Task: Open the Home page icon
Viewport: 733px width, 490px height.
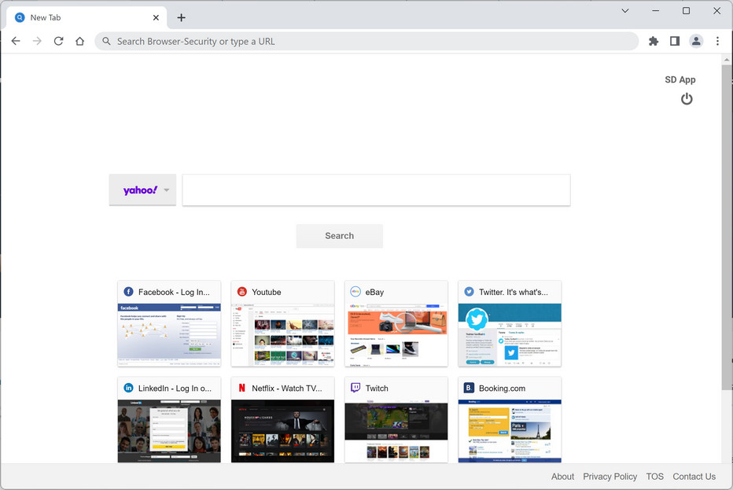Action: [x=80, y=41]
